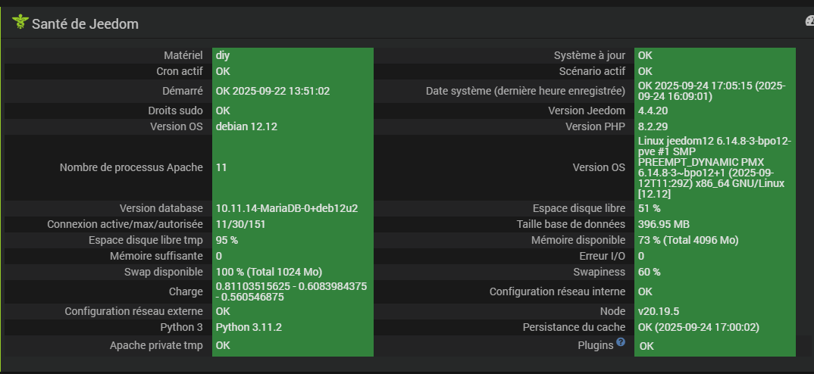Viewport: 814px width, 374px height.
Task: Click the debian 12.12 OS version cell
Action: (246, 126)
